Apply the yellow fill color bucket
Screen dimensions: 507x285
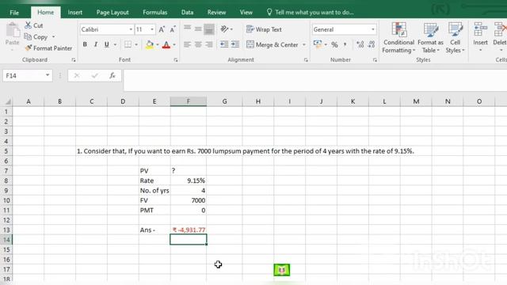150,44
